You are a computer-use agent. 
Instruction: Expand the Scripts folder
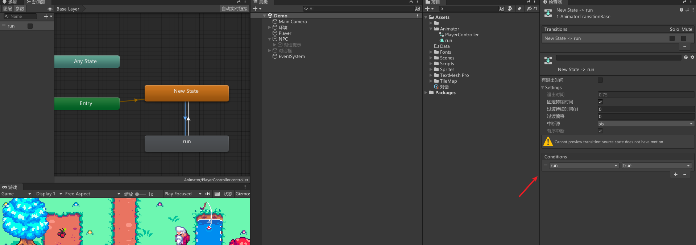click(431, 64)
